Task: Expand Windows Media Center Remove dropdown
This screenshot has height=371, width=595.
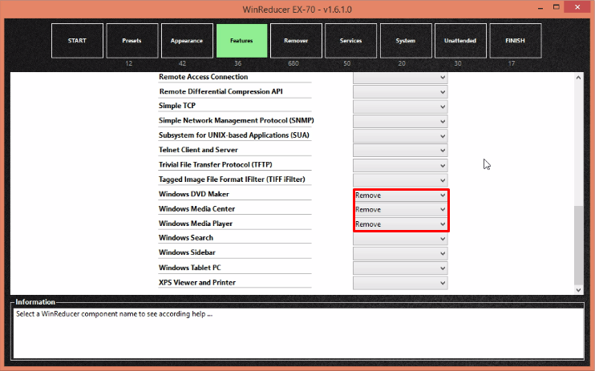Action: (x=400, y=209)
